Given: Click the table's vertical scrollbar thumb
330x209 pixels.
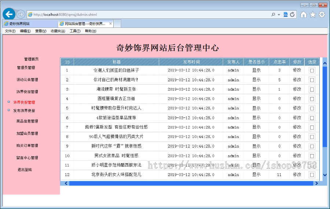Looking at the screenshot, I should tap(325, 107).
